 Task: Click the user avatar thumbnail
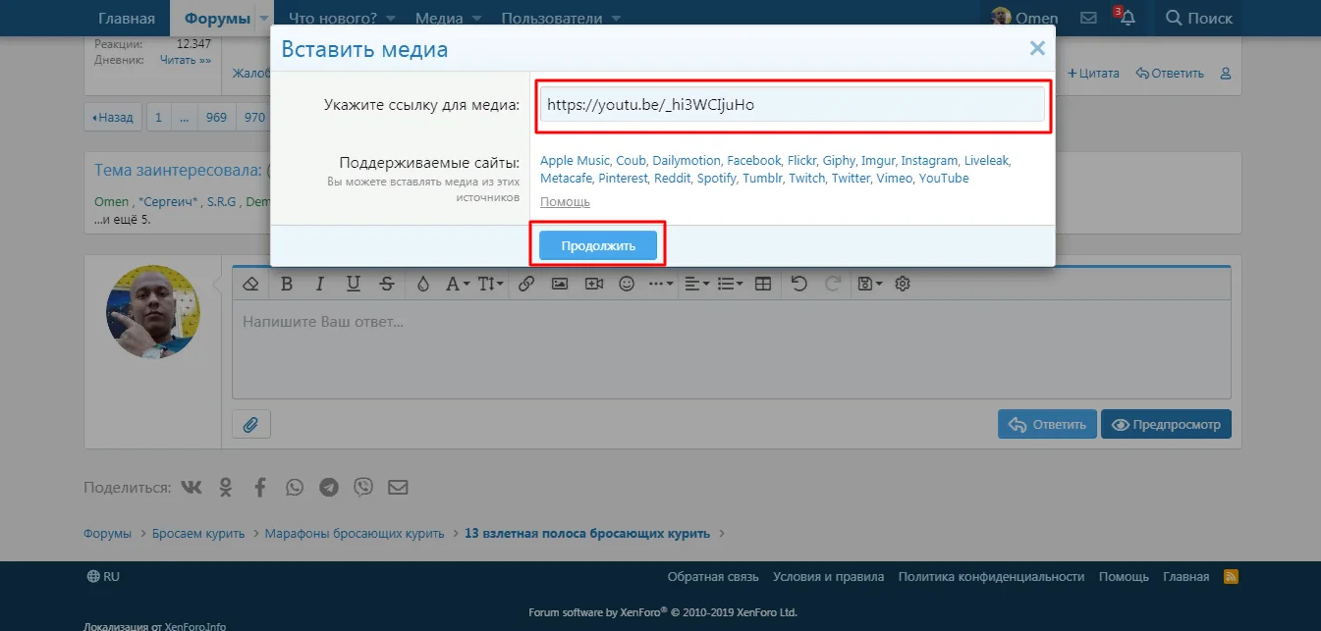pos(153,312)
